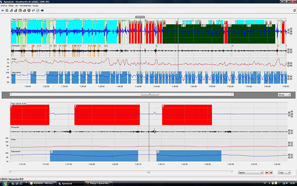This screenshot has height=186, width=297.
Task: Switch to AGENDAS Microsoft taskbar button
Action: [x=43, y=184]
